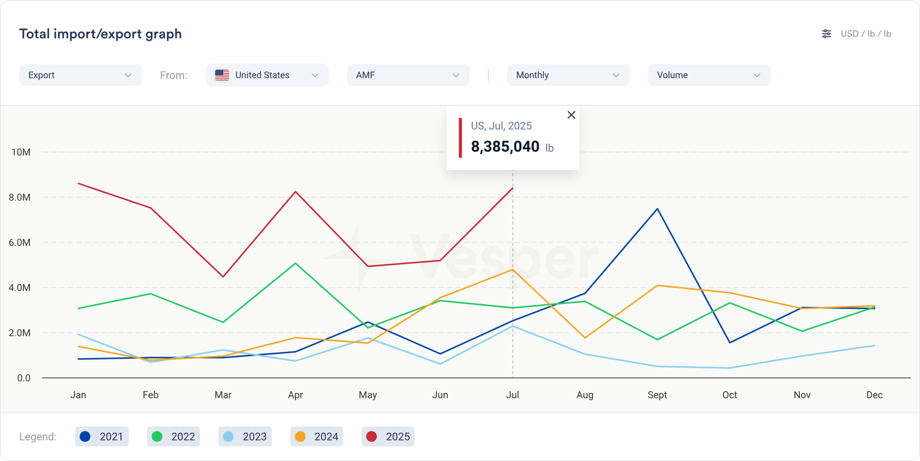Open the Volume metric dropdown
Viewport: 920px width, 461px height.
click(708, 75)
